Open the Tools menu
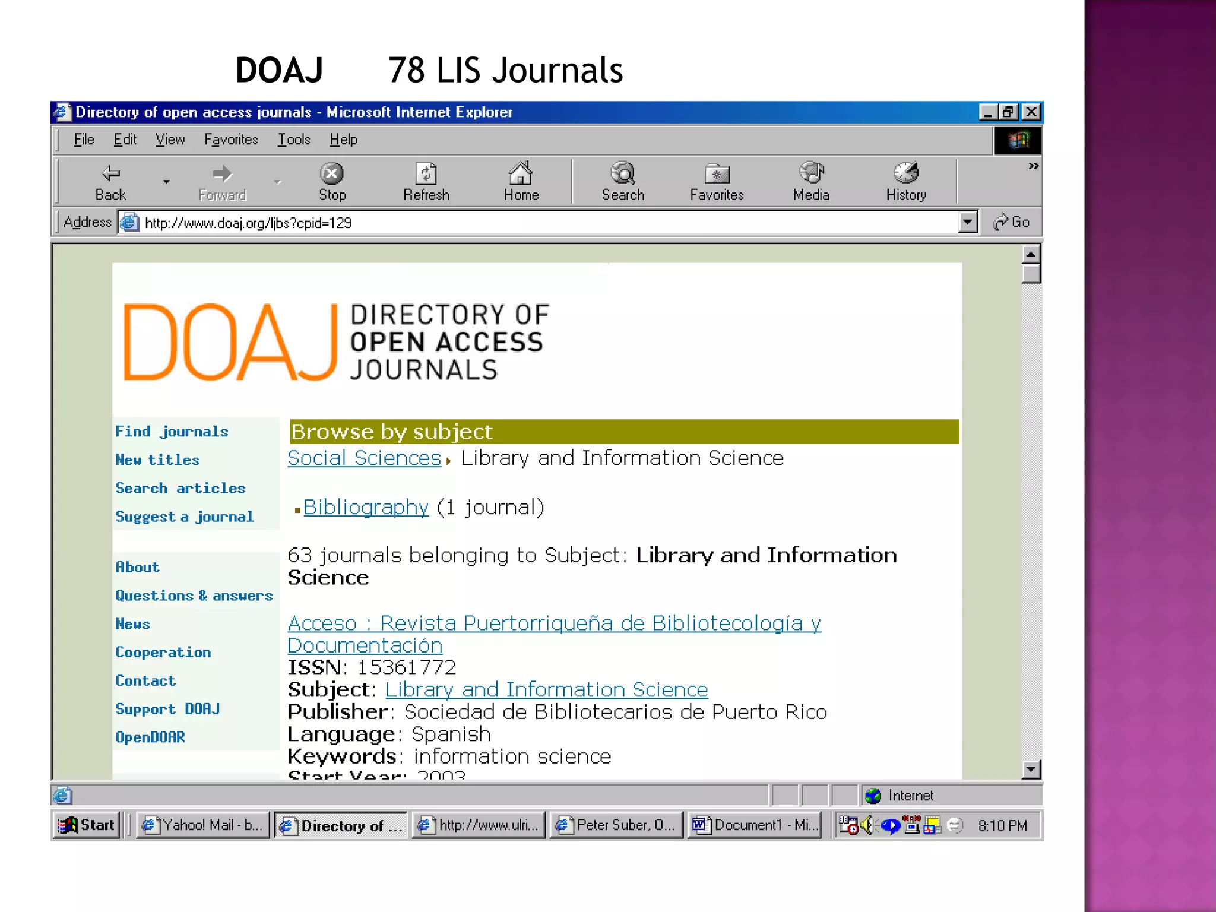 point(294,140)
